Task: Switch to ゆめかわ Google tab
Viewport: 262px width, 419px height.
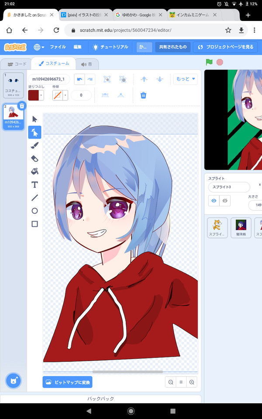Action: pos(139,15)
